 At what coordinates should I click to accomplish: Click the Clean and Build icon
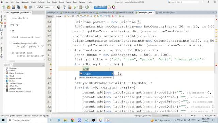click(x=69, y=7)
